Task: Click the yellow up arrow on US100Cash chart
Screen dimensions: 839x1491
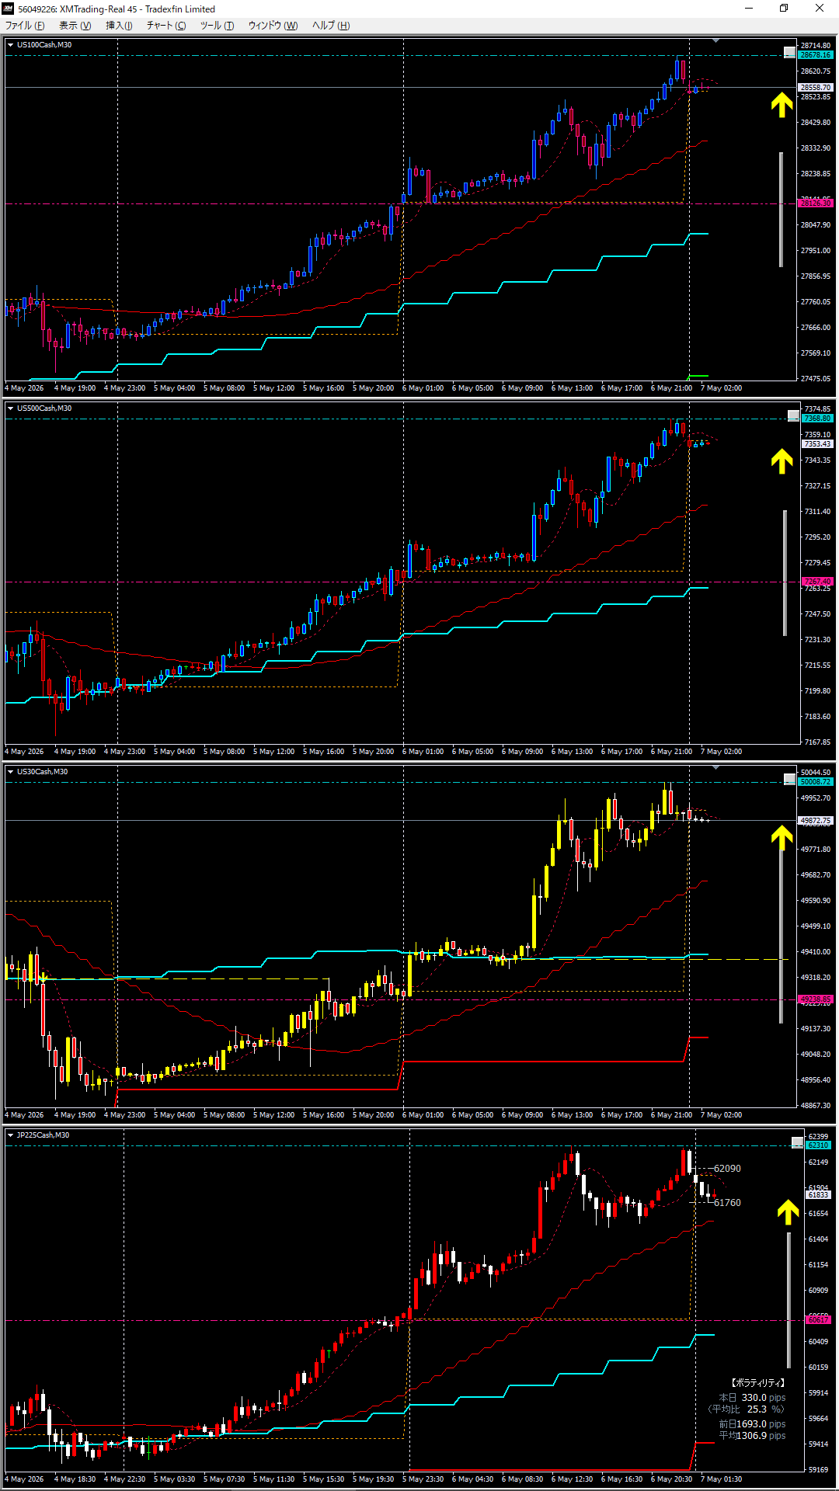Action: click(x=782, y=105)
